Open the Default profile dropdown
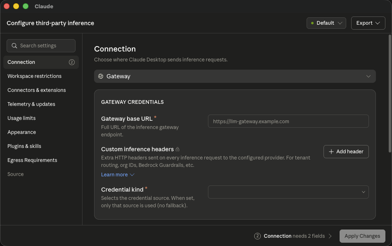The width and height of the screenshot is (392, 246). click(x=326, y=23)
